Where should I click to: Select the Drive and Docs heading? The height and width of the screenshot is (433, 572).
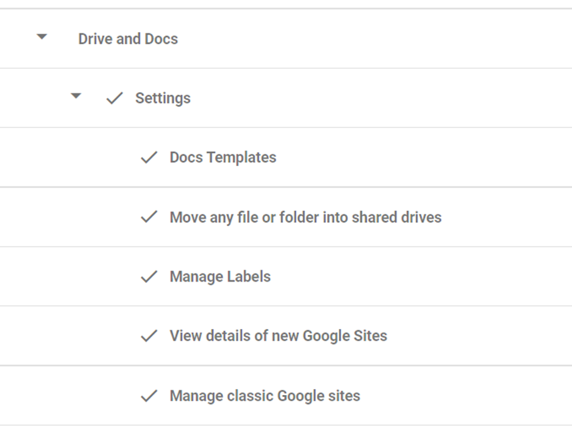[128, 39]
